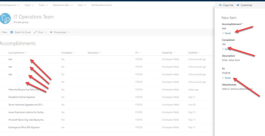Open the Description column header menu
The image size is (265, 136).
tap(94, 53)
